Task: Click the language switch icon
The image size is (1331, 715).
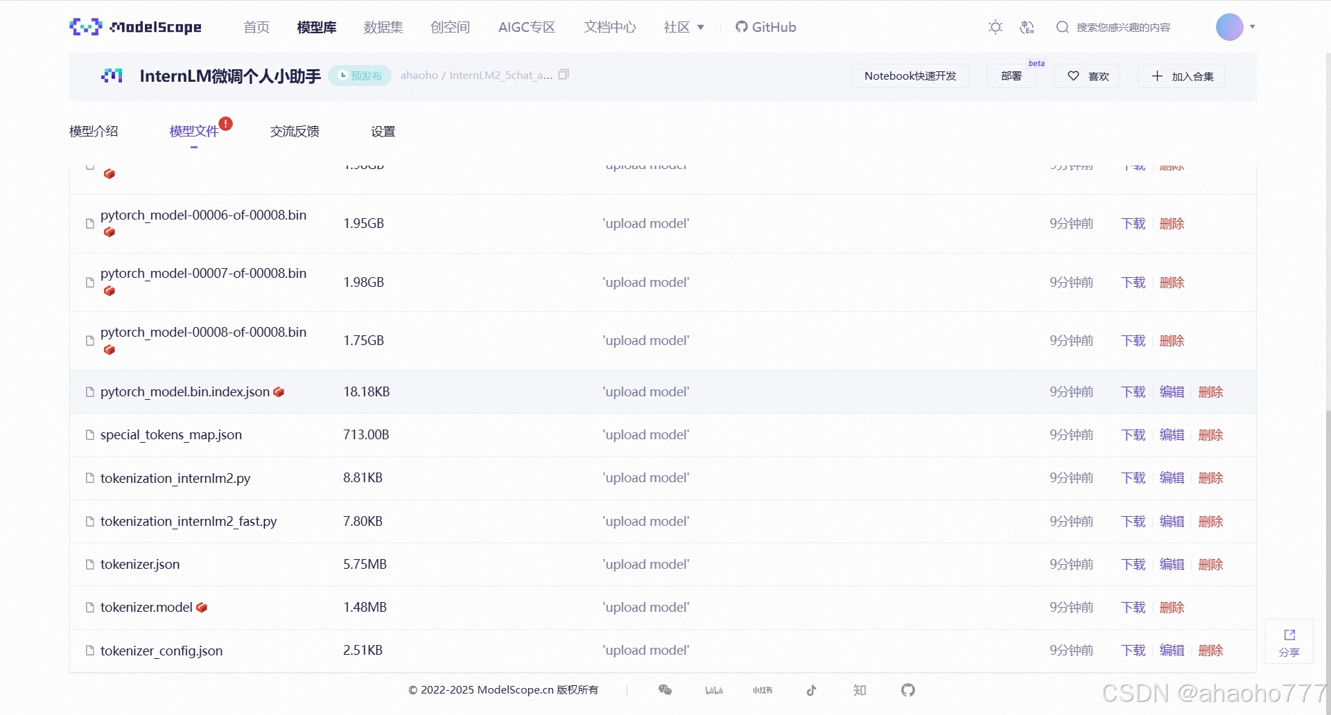Action: pyautogui.click(x=1027, y=27)
